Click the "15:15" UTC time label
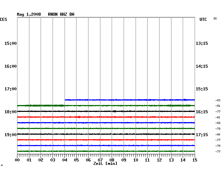222x169 pixels. pos(202,89)
